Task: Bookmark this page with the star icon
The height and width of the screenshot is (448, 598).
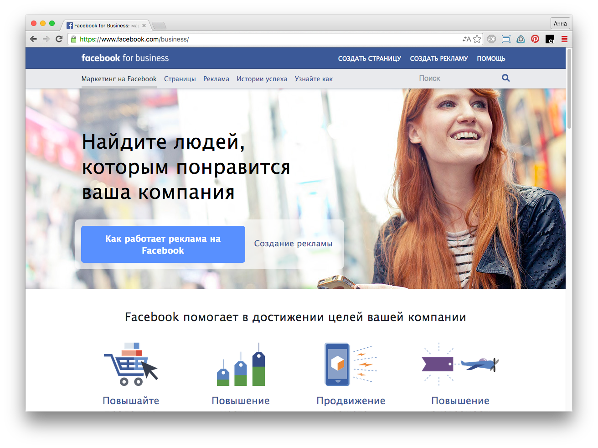Action: [x=477, y=39]
